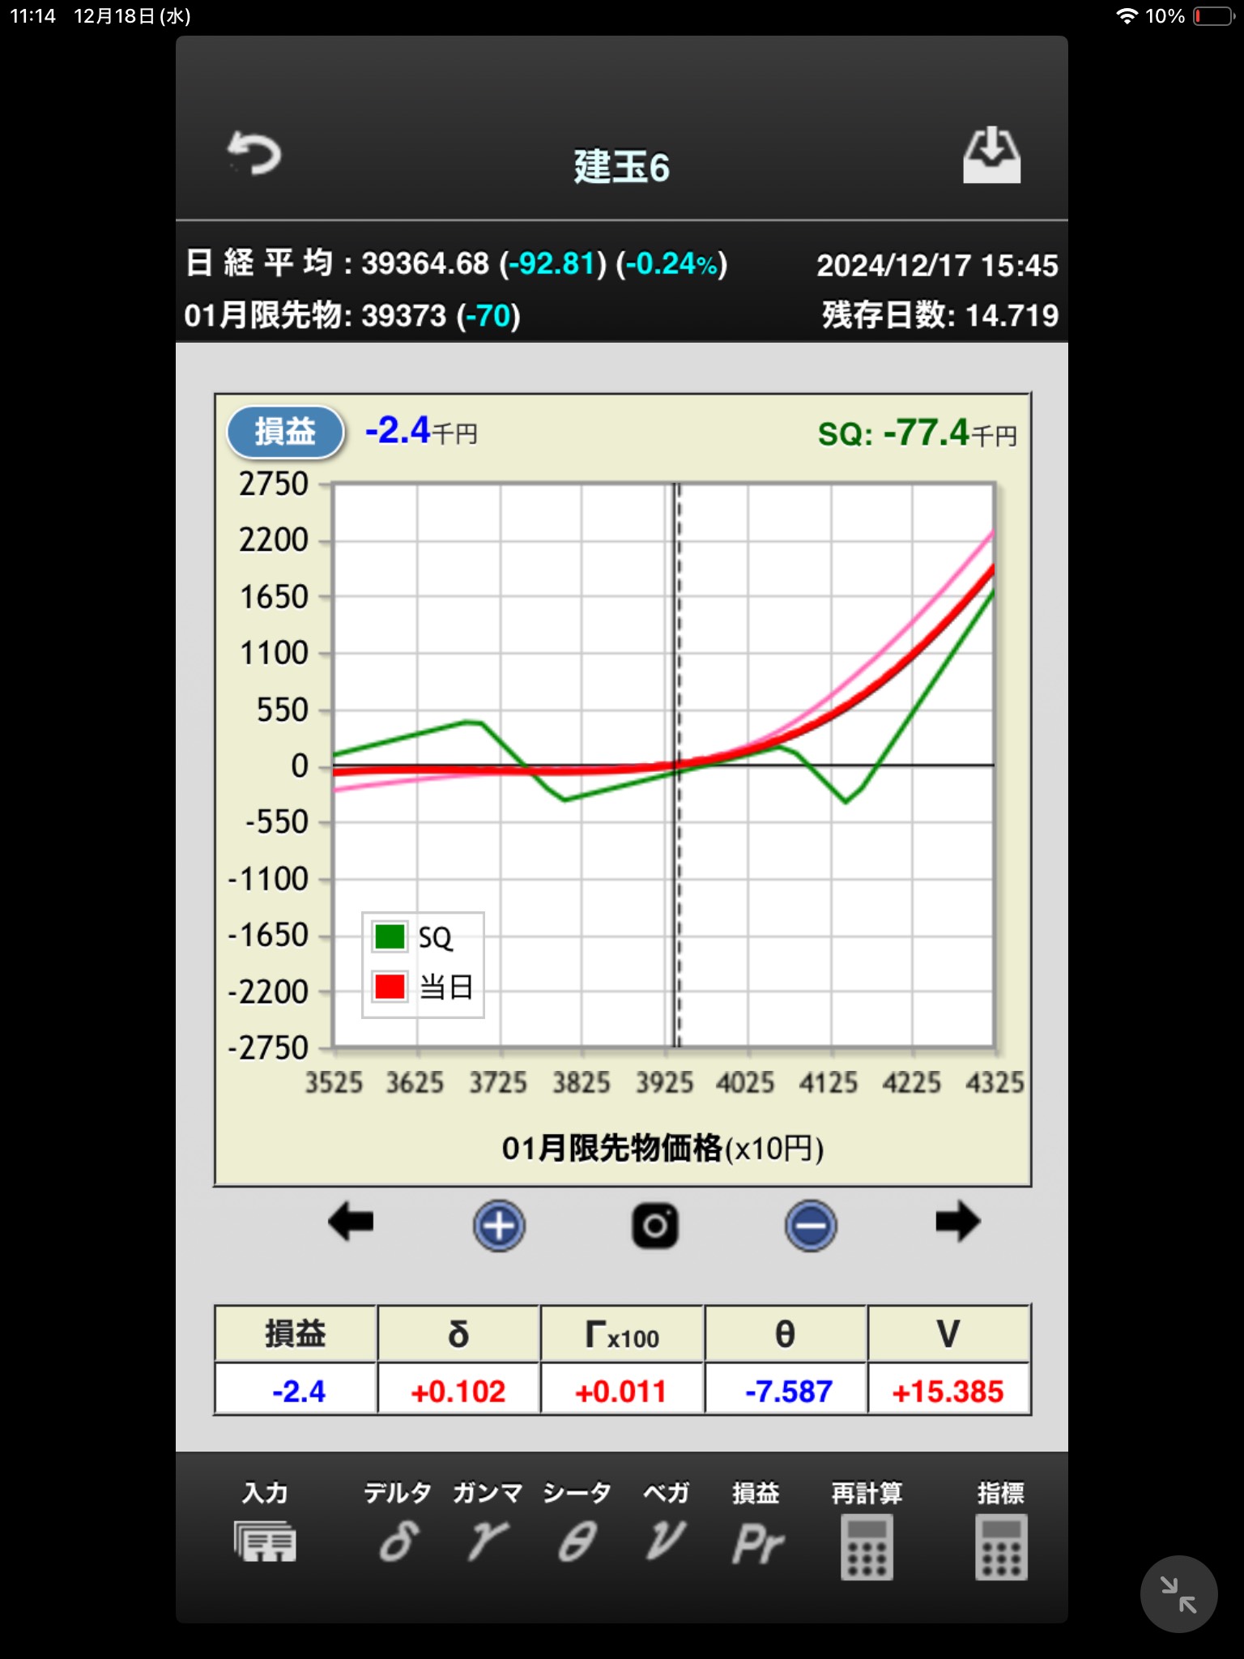1244x1659 pixels.
Task: Click the red 当日 legend swatch
Action: coord(390,987)
